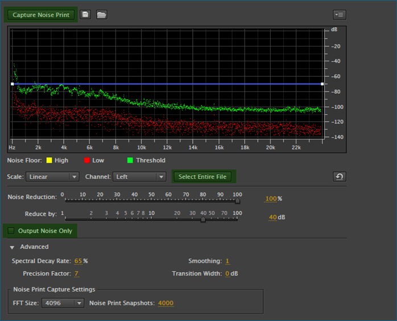Viewport: 397px width, 321px height.
Task: Click the Reduce by 40 dB value
Action: click(272, 217)
